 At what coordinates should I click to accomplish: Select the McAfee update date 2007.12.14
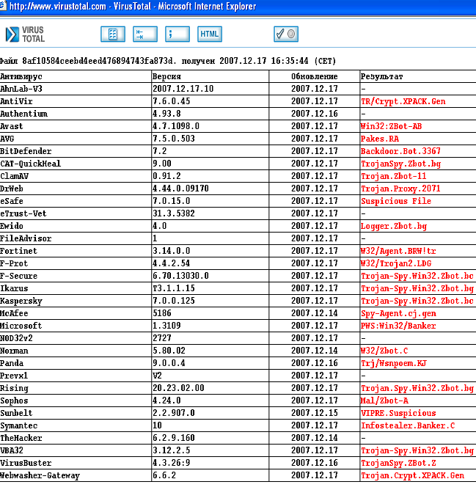[x=315, y=313]
